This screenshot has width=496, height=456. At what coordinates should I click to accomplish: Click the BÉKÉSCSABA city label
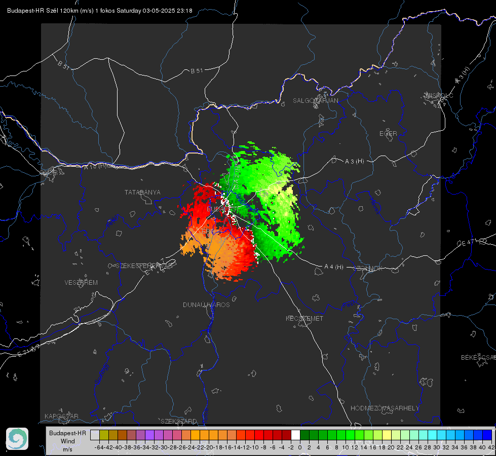click(x=478, y=358)
